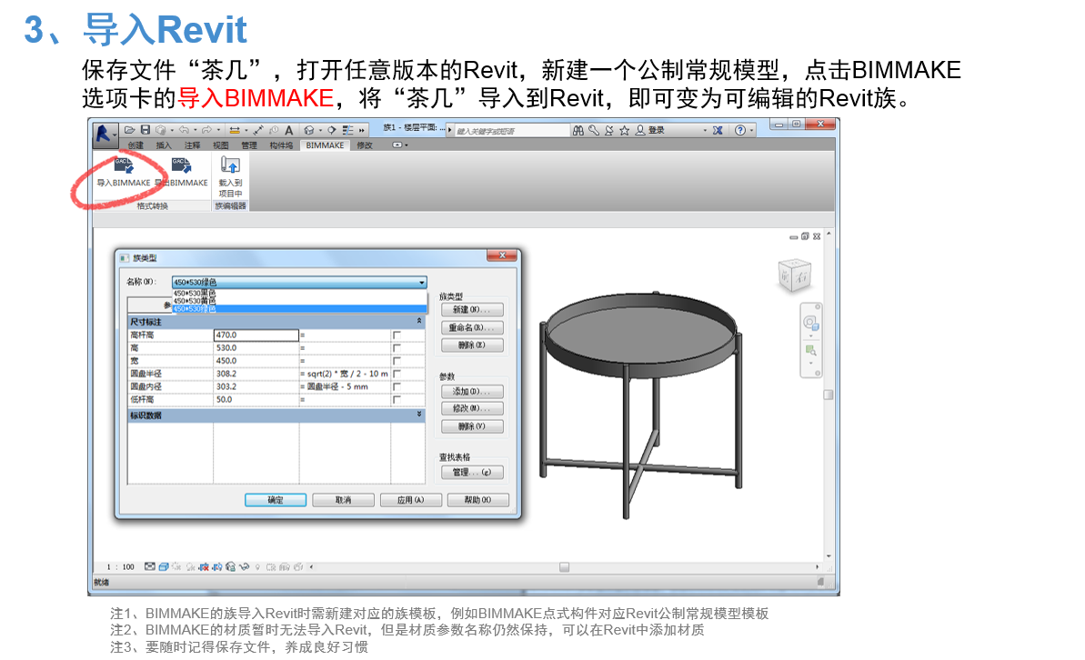Click the 添加(D)... parameter button
Screen dimensions: 1085x660
[472, 391]
